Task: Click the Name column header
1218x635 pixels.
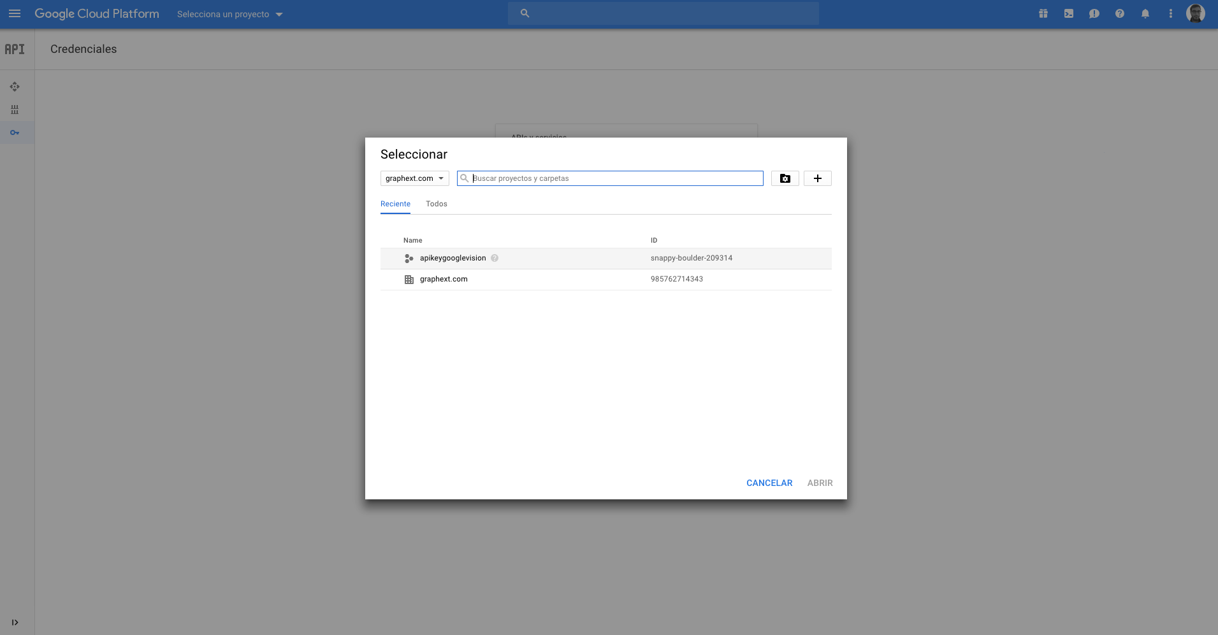Action: tap(413, 240)
